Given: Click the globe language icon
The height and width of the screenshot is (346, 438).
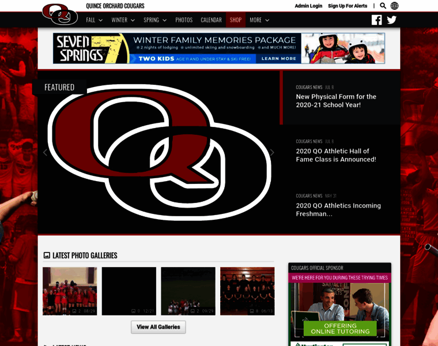Looking at the screenshot, I should [394, 6].
